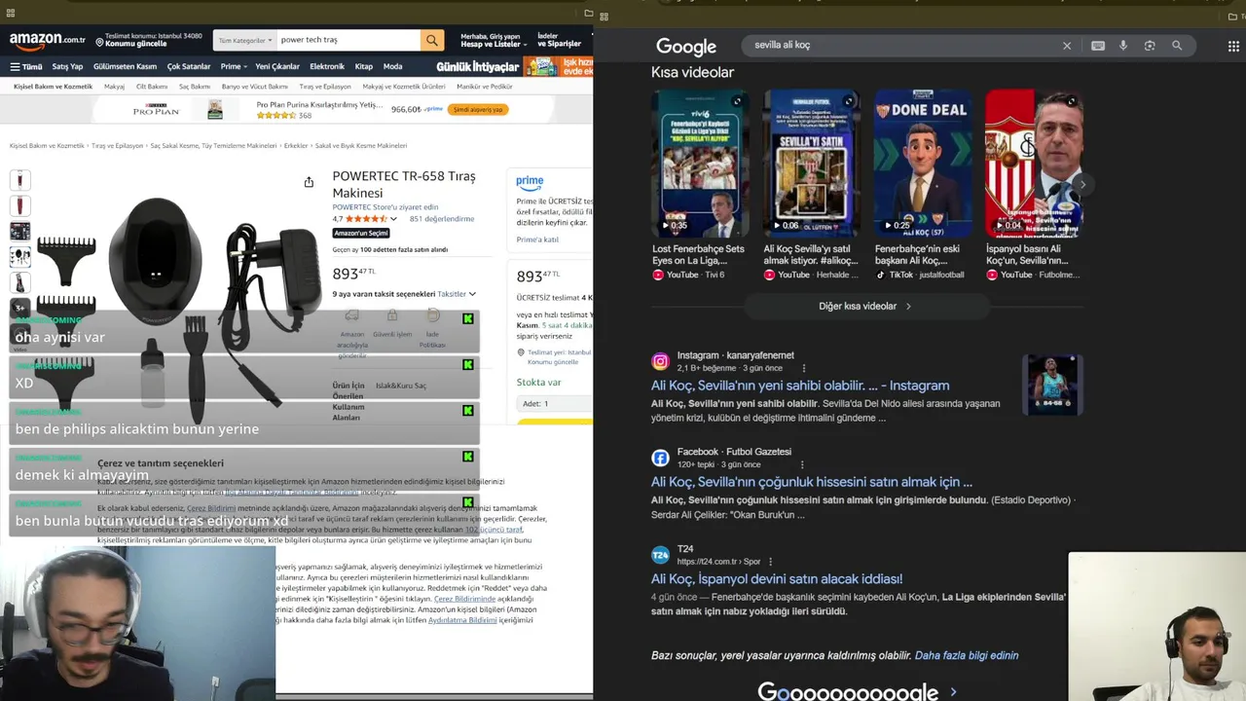
Task: Open Instagram Ali Koç result title
Action: click(x=800, y=386)
